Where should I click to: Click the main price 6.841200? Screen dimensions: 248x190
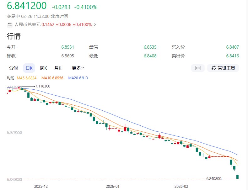pyautogui.click(x=27, y=6)
